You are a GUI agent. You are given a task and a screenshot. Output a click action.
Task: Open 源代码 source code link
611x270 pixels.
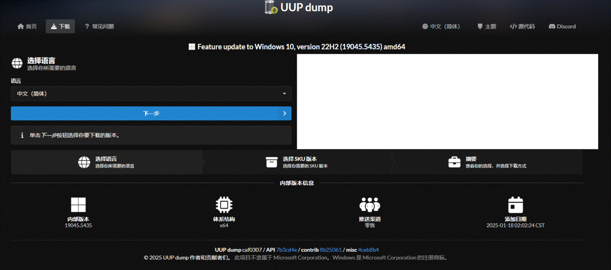(522, 26)
